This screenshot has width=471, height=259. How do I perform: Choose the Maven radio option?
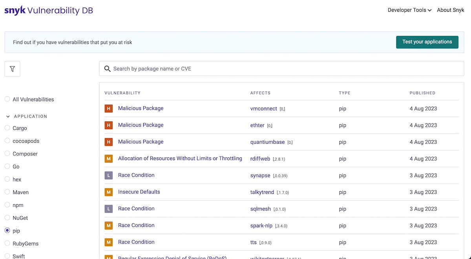(x=7, y=192)
